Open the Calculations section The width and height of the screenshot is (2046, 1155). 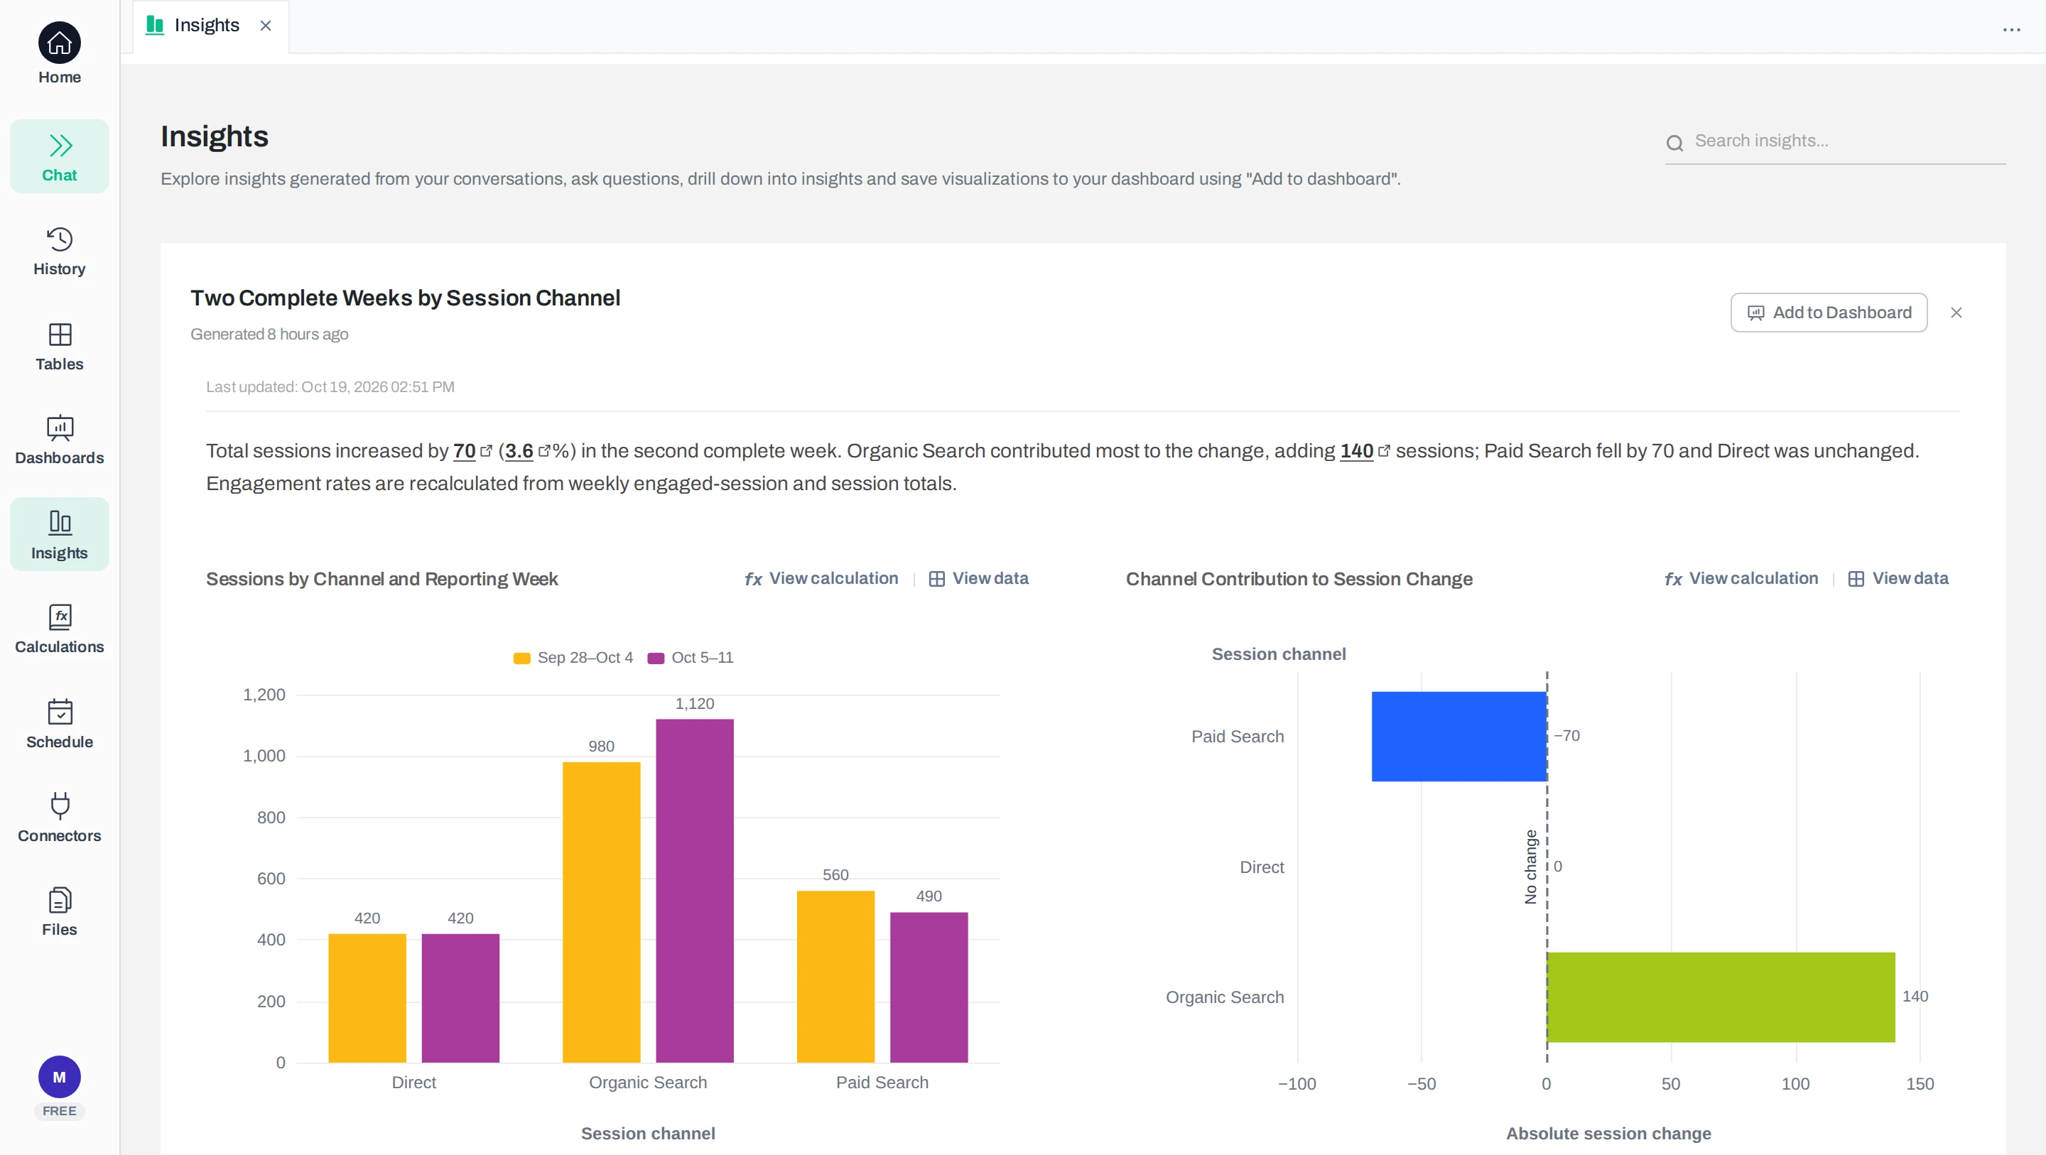(60, 629)
